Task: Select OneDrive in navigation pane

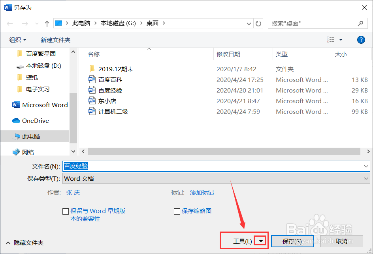Action: 30,121
